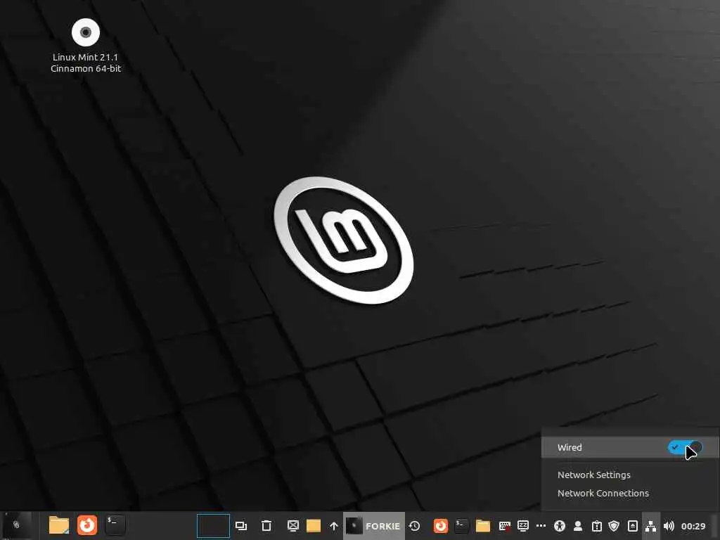
Task: Open the accessibility applet
Action: coord(560,526)
